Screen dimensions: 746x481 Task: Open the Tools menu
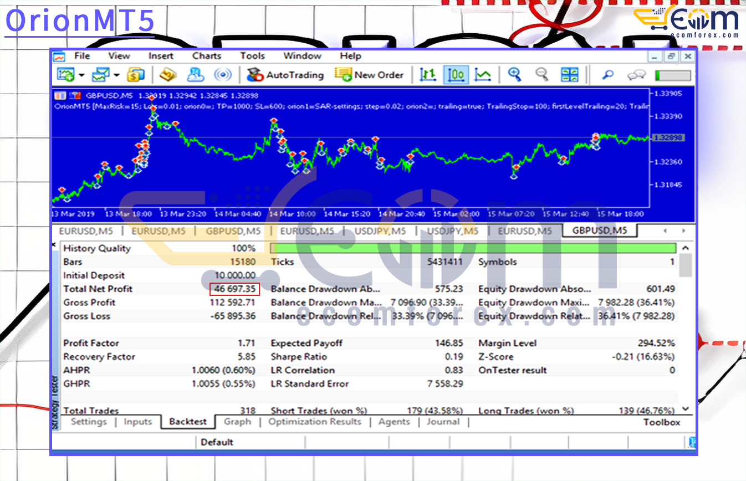[253, 56]
